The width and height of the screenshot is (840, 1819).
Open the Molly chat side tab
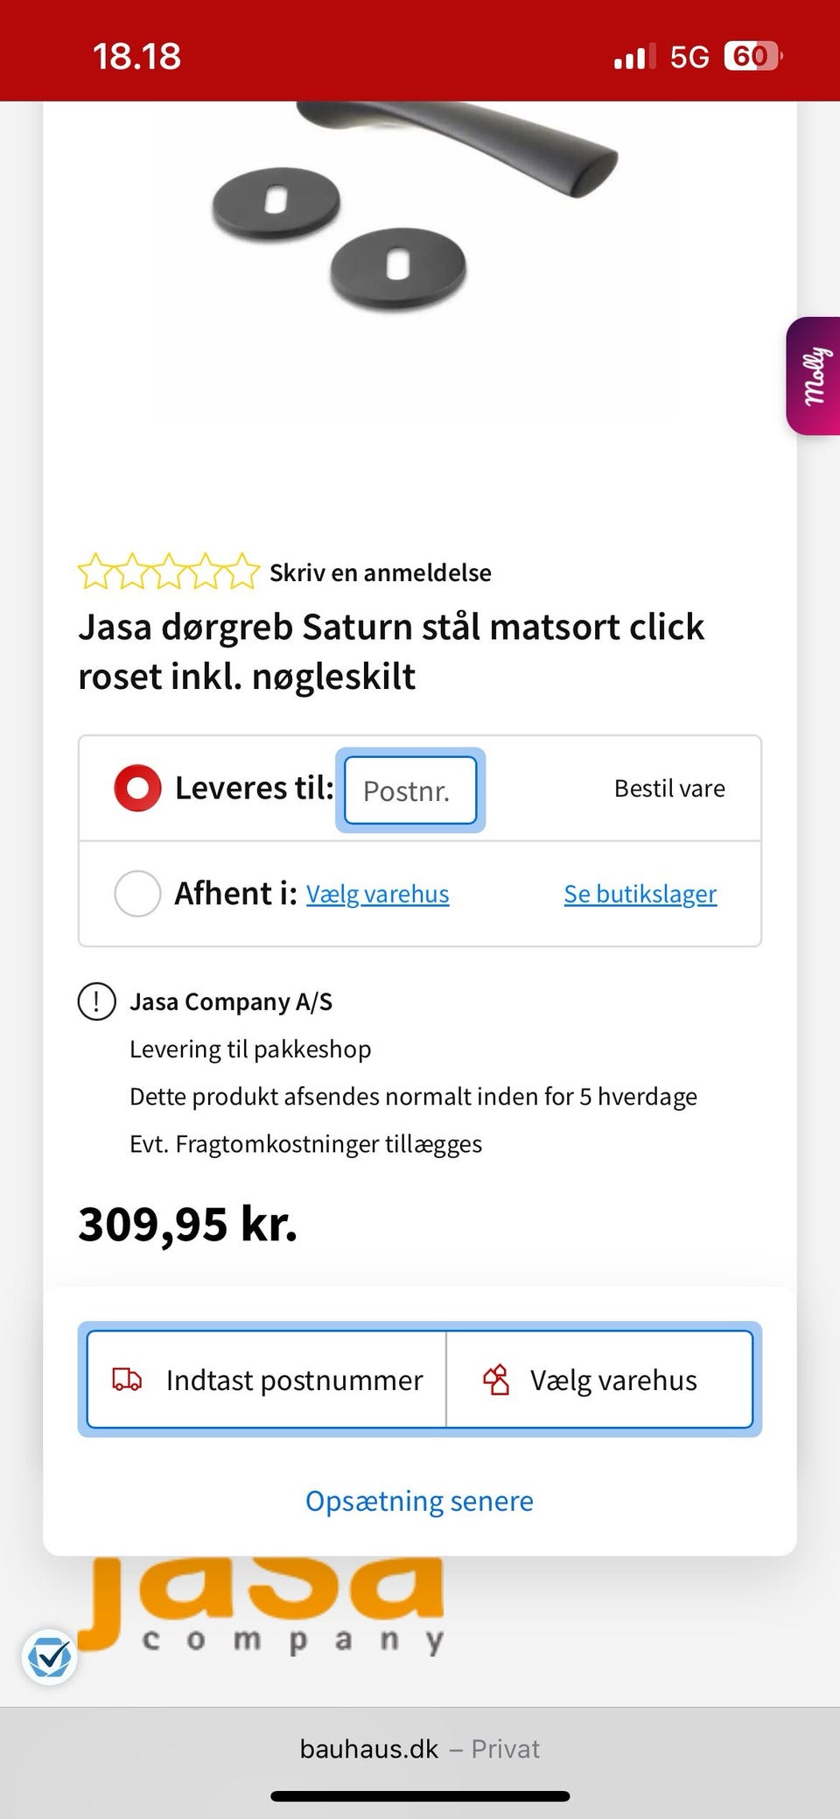(815, 376)
